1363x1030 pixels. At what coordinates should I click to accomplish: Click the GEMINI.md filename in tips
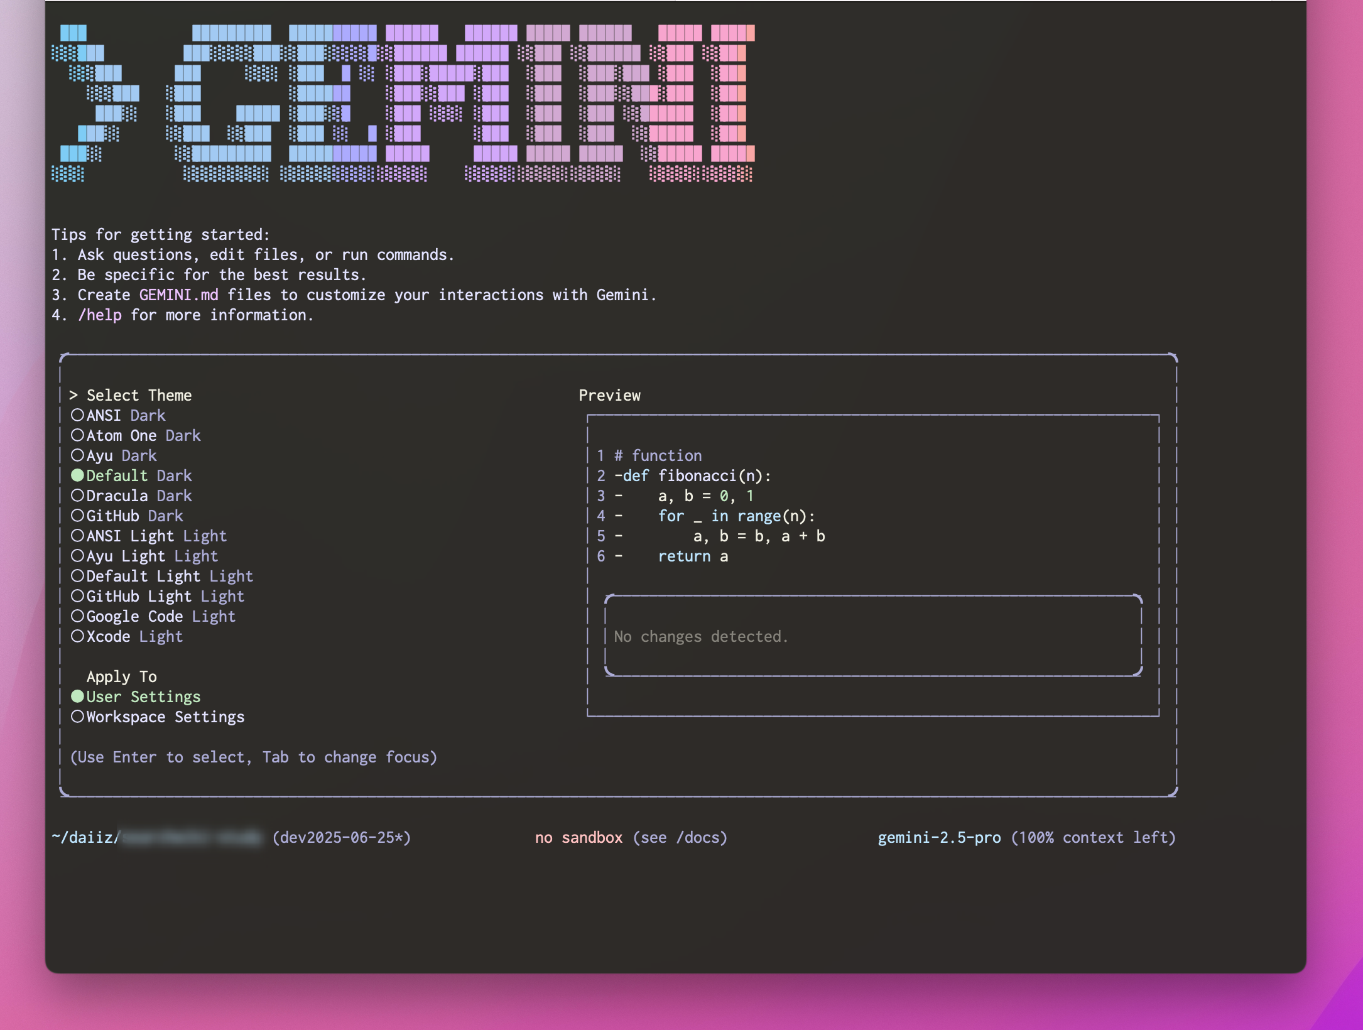(x=178, y=295)
